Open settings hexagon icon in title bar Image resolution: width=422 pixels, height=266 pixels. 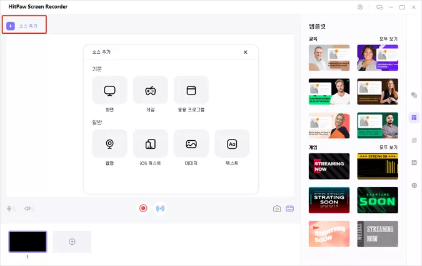coord(360,7)
